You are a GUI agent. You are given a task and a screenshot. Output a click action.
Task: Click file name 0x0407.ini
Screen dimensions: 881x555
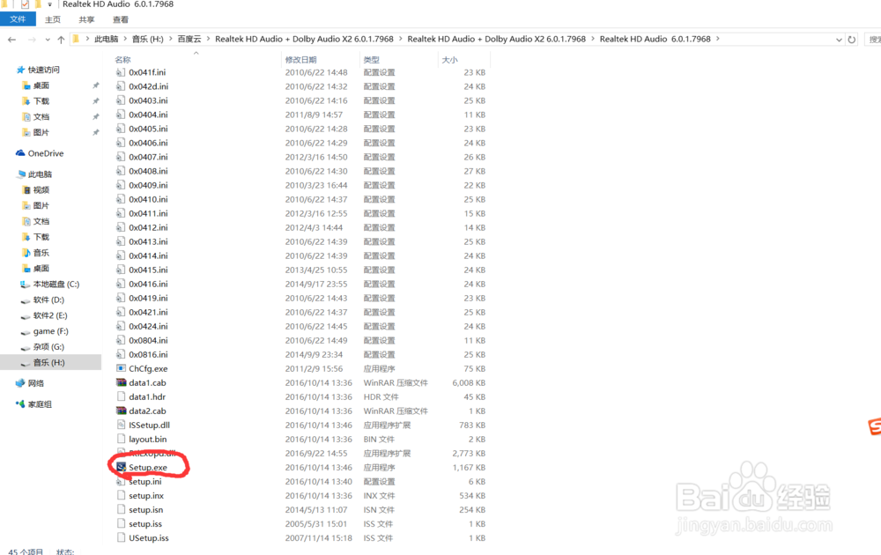click(x=148, y=157)
